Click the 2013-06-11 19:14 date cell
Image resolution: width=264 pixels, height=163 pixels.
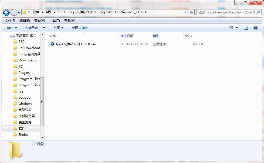click(134, 44)
